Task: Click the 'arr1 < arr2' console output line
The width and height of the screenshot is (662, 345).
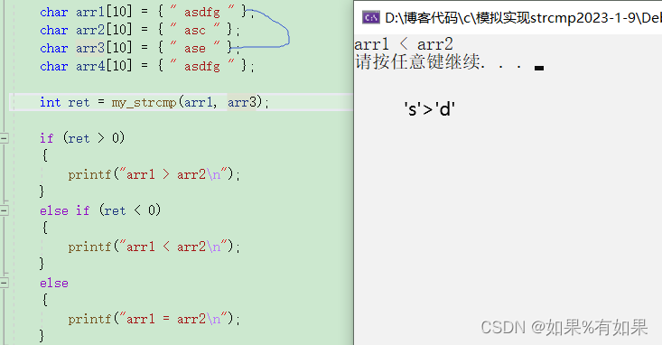Action: pos(403,44)
